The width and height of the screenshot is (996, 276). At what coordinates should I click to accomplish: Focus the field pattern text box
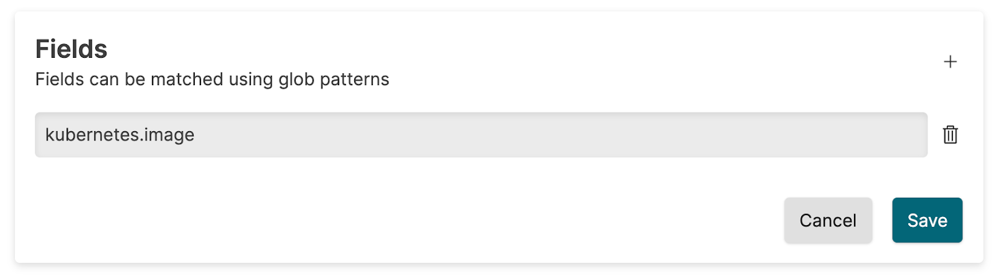[481, 135]
